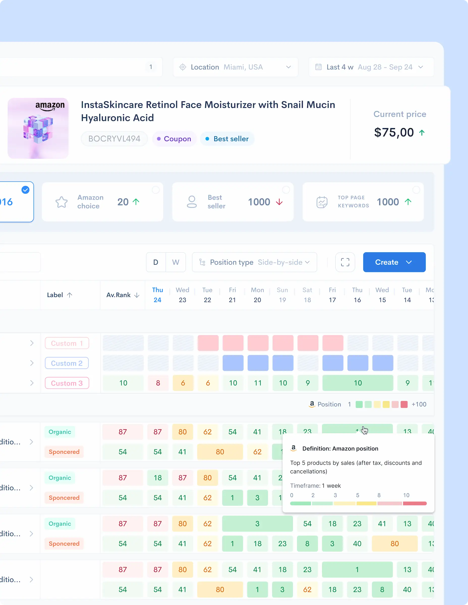Sort by Av.Rank descending arrow

point(137,295)
